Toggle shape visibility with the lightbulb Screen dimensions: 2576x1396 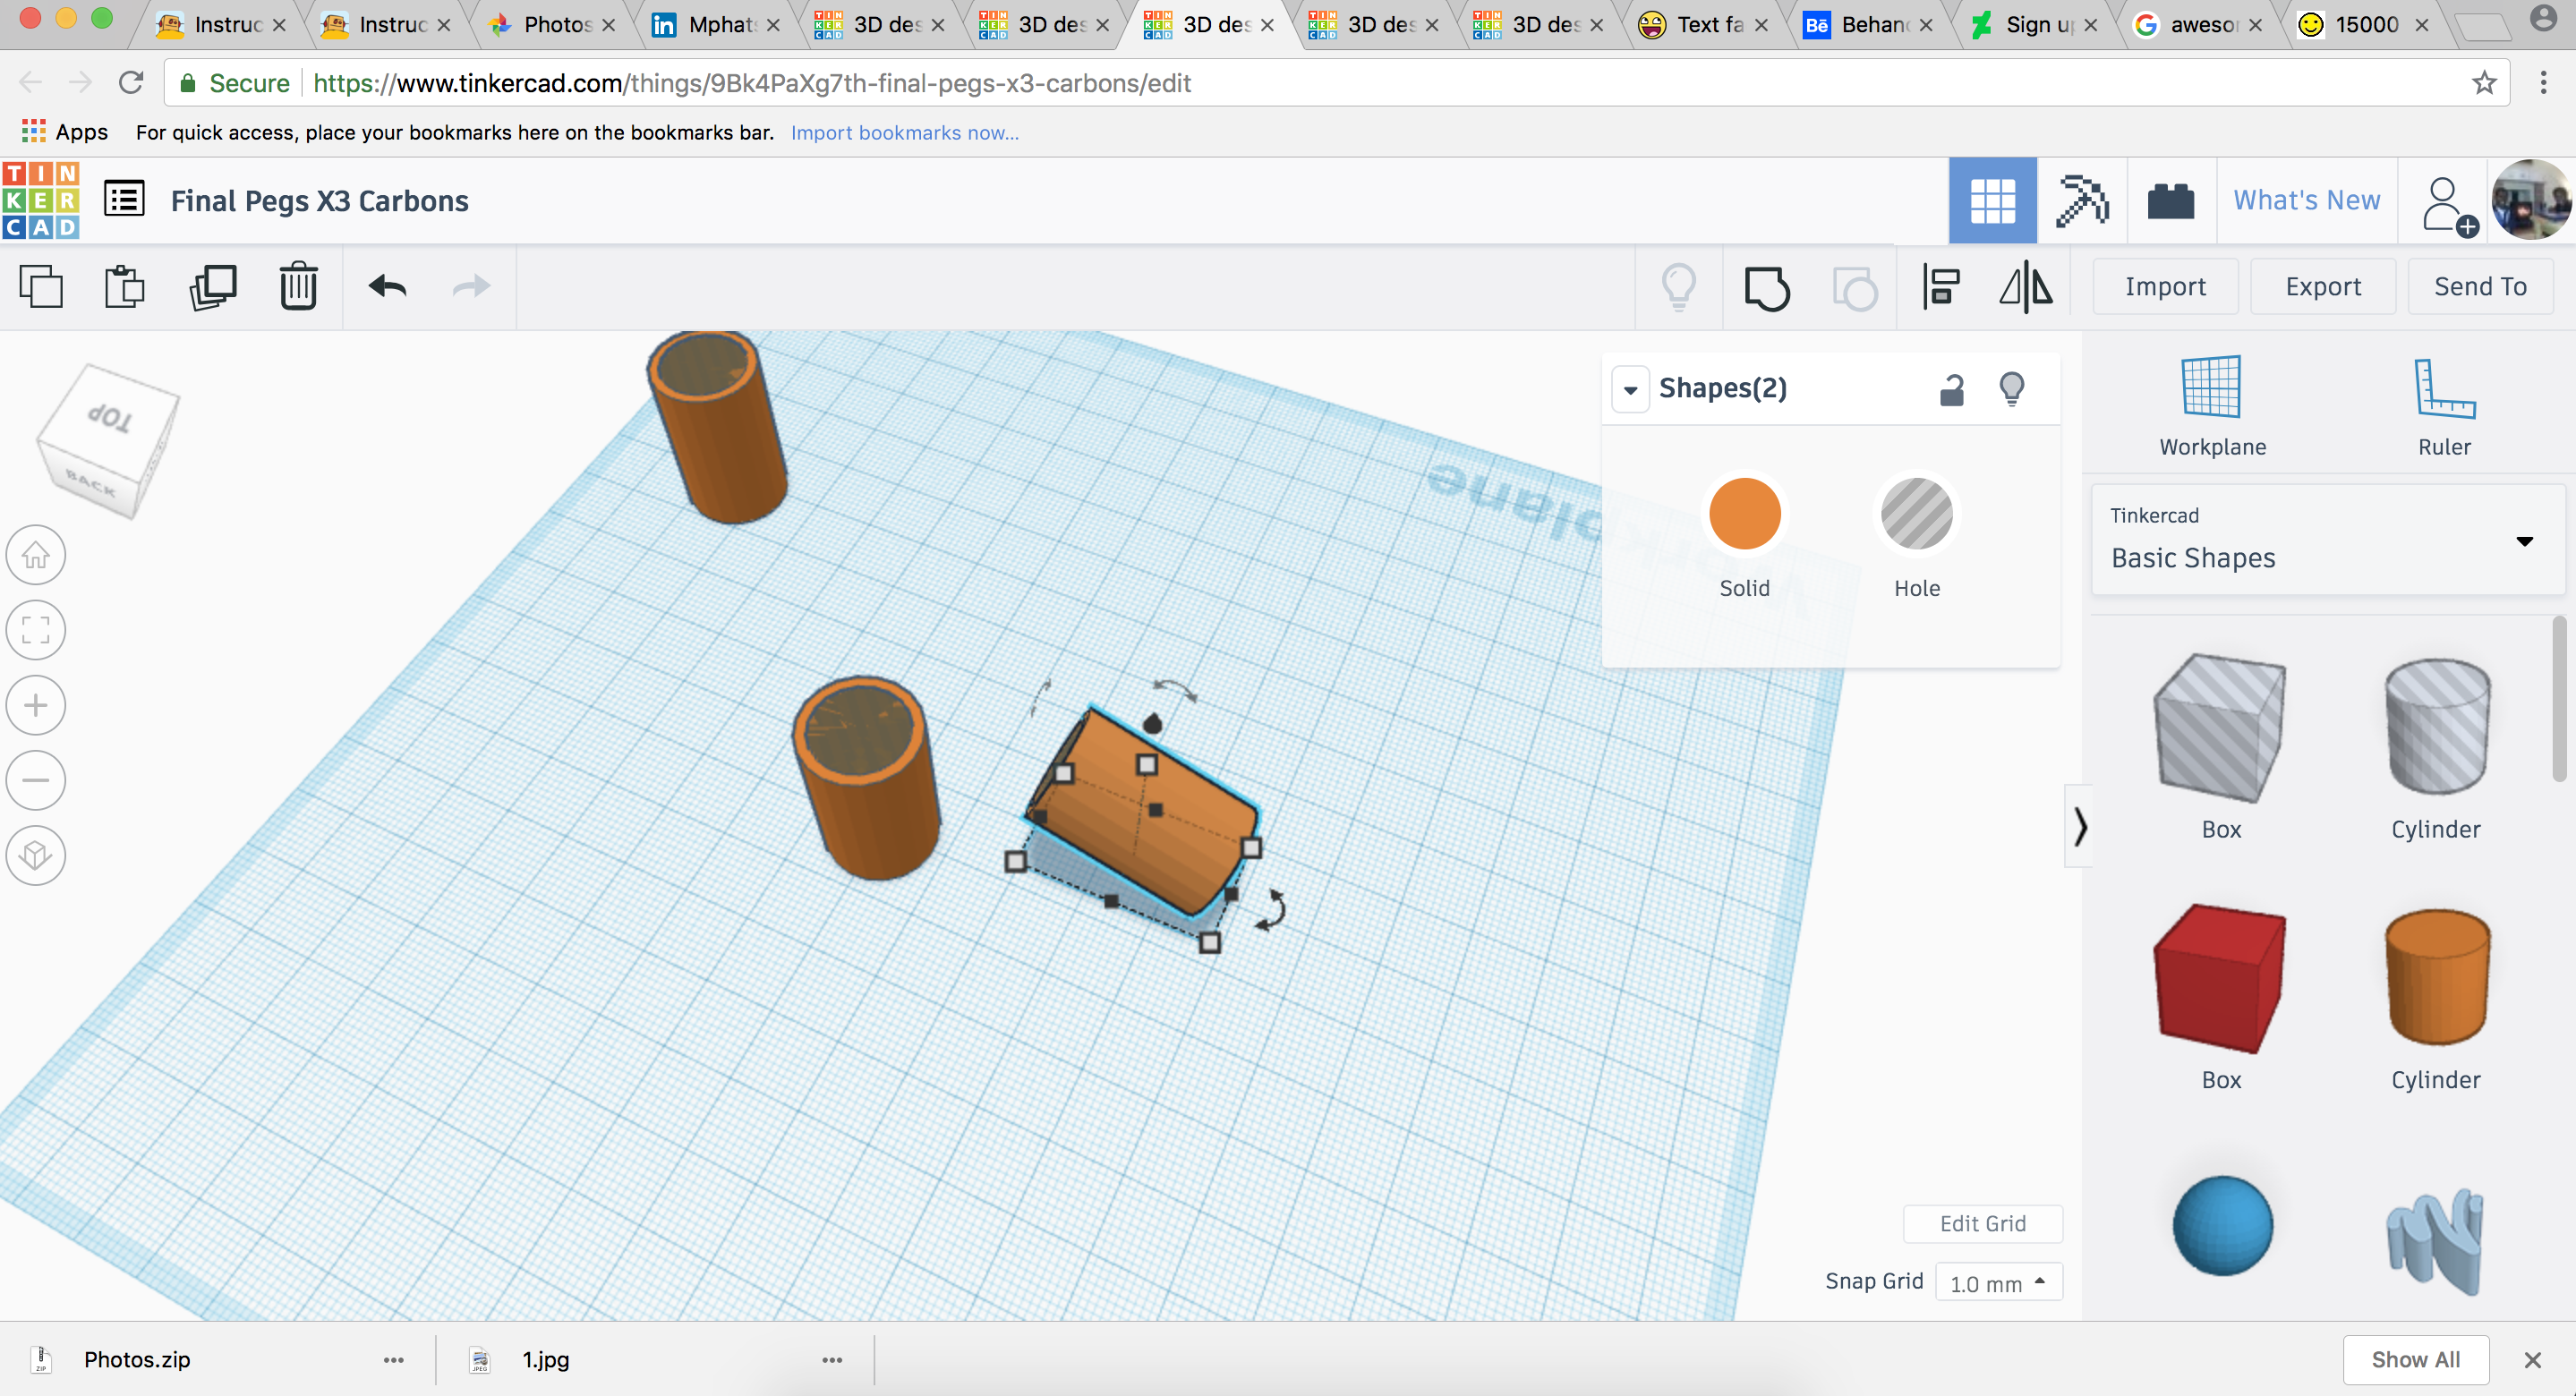click(x=2012, y=388)
